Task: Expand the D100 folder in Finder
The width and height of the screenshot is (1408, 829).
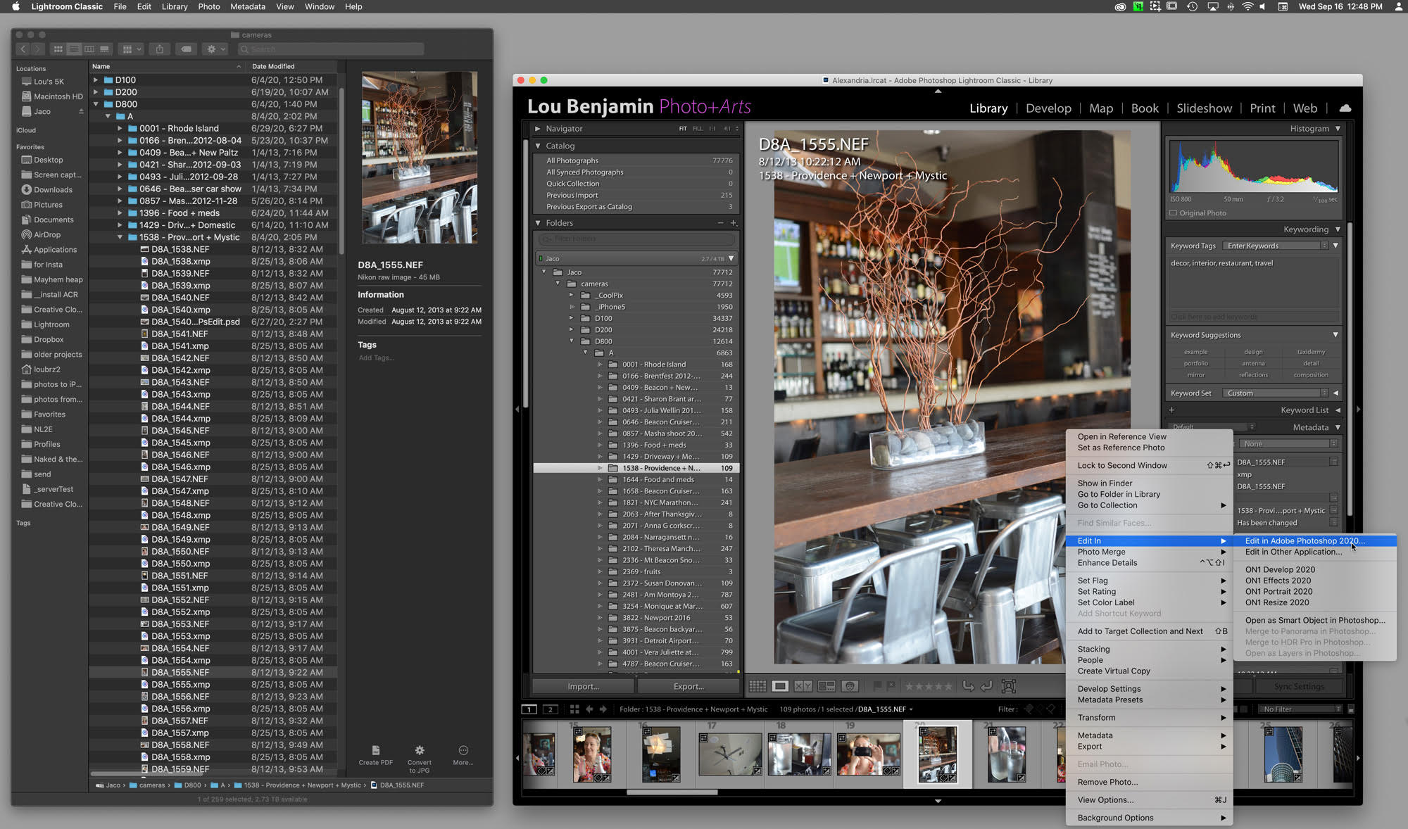Action: [96, 80]
